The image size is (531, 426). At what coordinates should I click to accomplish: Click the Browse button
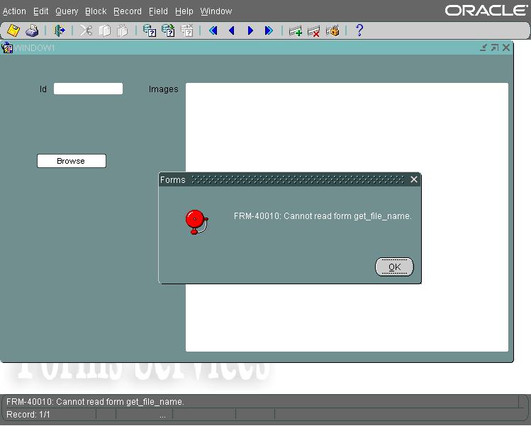click(x=71, y=161)
